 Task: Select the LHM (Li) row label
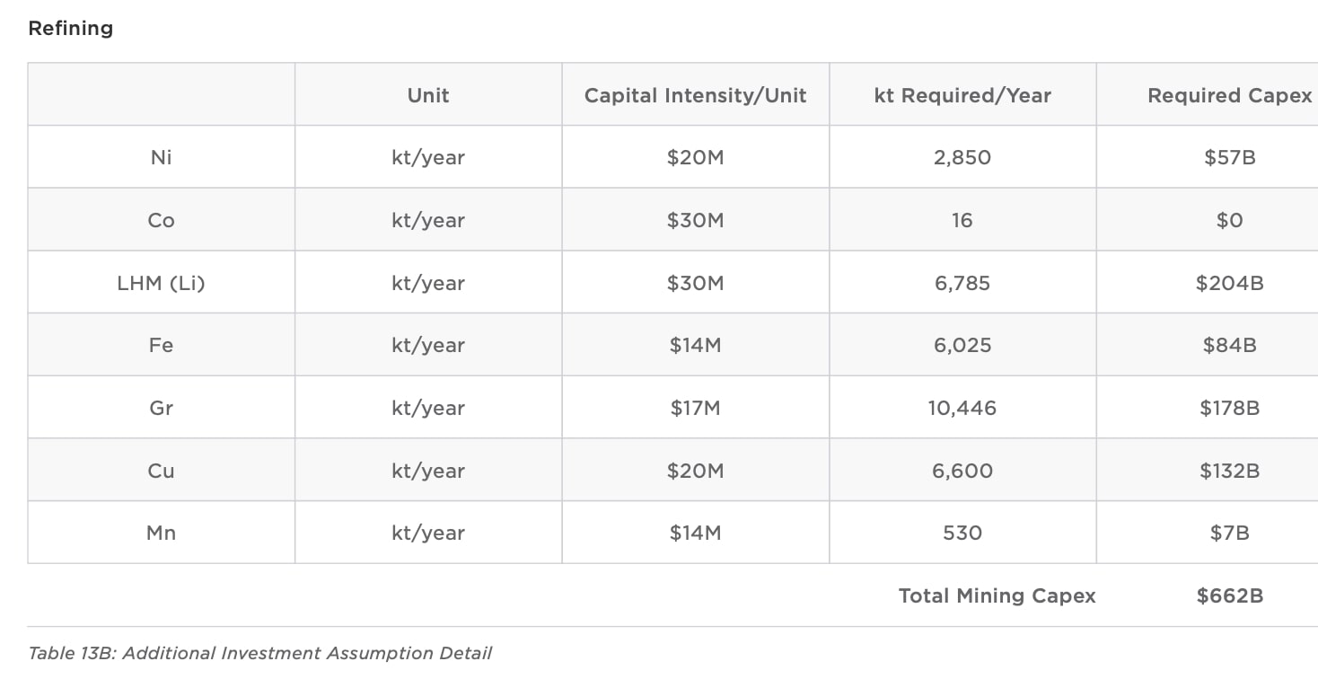[x=161, y=283]
